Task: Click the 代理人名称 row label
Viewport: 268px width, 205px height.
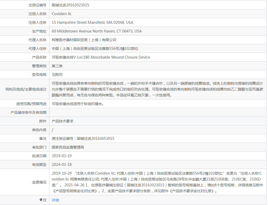Action: [37, 40]
